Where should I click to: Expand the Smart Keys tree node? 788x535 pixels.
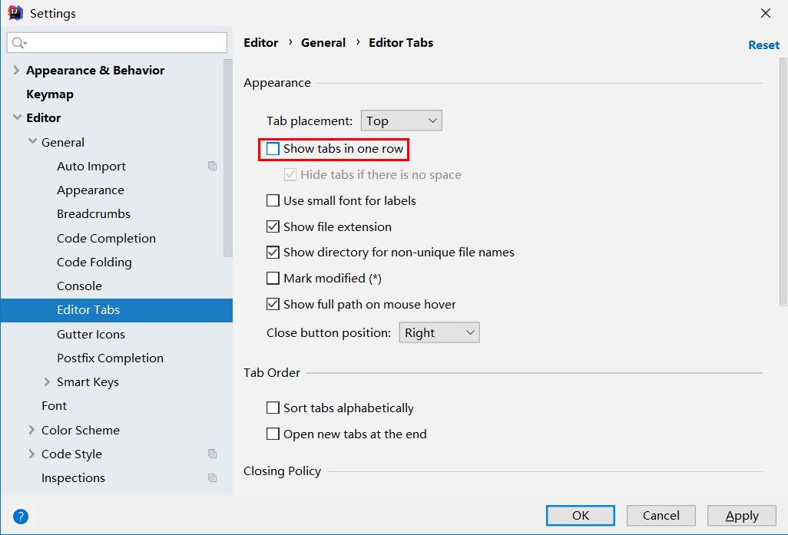[x=48, y=382]
